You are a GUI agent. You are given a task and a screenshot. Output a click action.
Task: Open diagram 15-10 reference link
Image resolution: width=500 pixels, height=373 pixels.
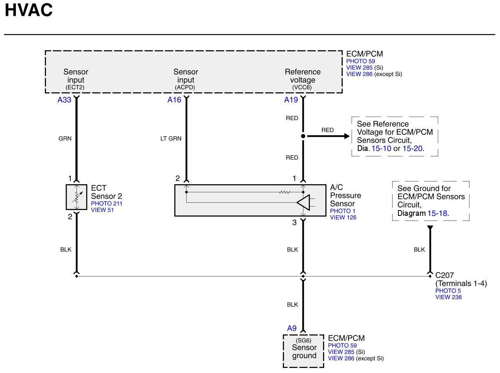pyautogui.click(x=381, y=149)
